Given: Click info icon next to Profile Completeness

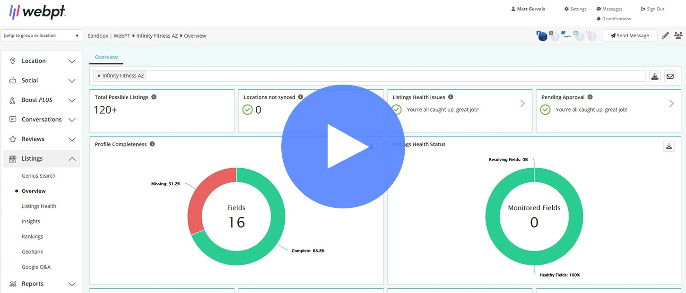Looking at the screenshot, I should tap(152, 144).
